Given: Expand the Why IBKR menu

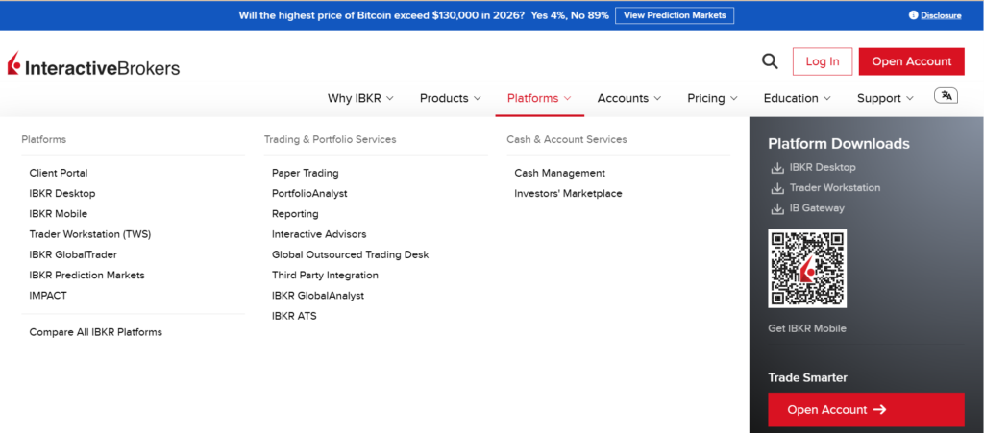Looking at the screenshot, I should 360,98.
